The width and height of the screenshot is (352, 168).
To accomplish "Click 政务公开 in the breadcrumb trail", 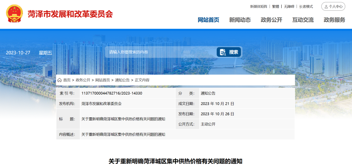I will [83, 80].
